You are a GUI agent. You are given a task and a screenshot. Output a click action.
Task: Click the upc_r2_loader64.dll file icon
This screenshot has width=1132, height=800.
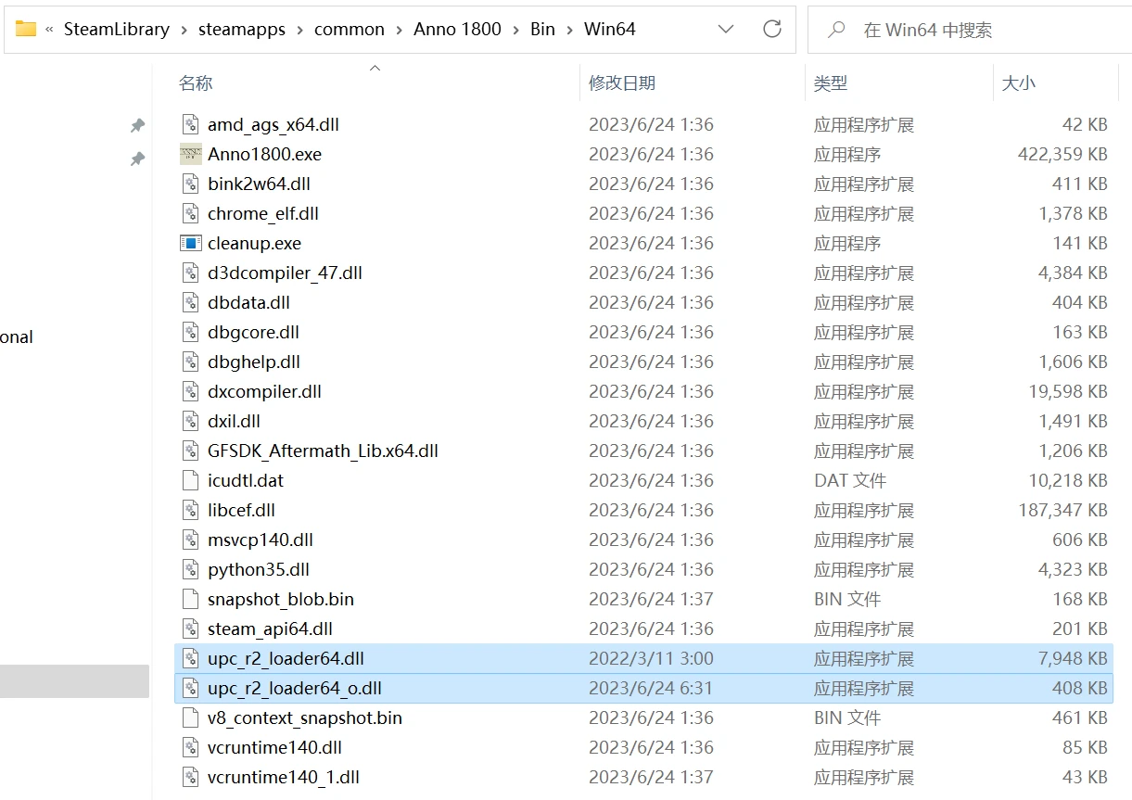click(190, 659)
